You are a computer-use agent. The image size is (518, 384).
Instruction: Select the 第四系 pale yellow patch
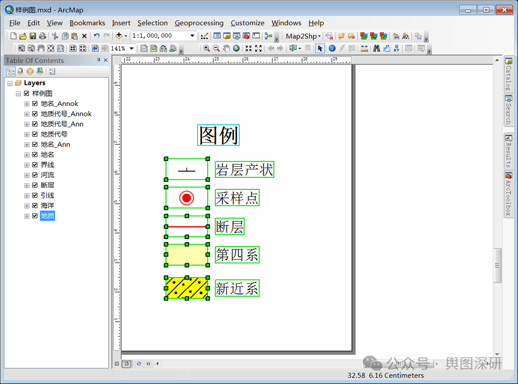tap(187, 255)
